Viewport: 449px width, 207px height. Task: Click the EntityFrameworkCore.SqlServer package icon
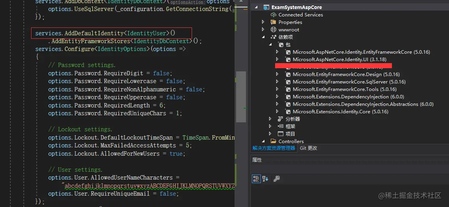(x=288, y=82)
